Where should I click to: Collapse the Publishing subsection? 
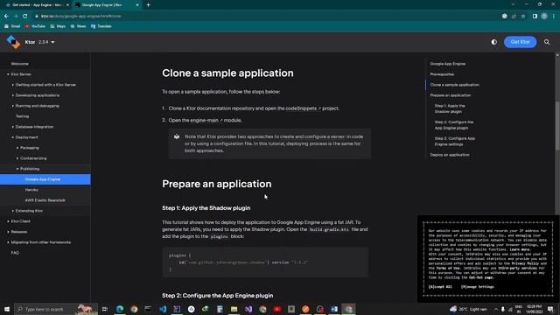click(17, 169)
